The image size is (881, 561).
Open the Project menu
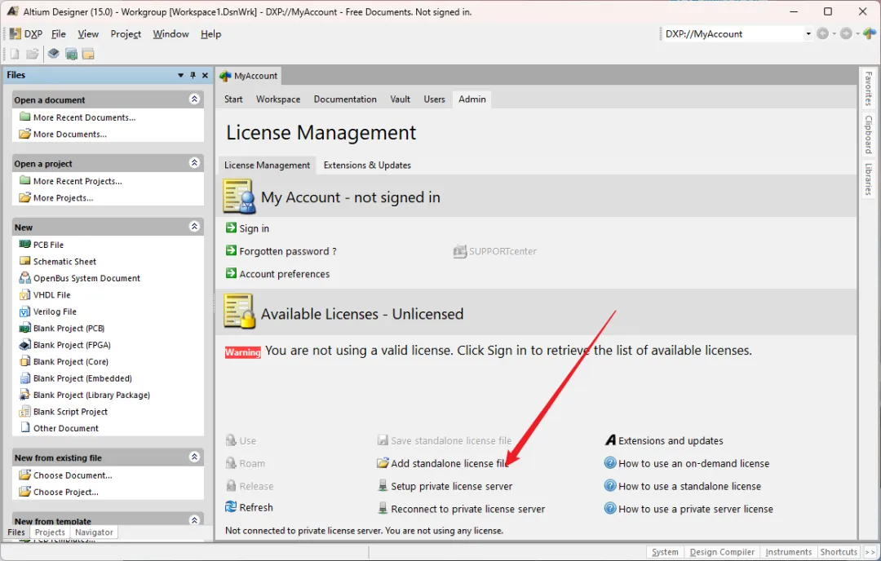coord(126,34)
